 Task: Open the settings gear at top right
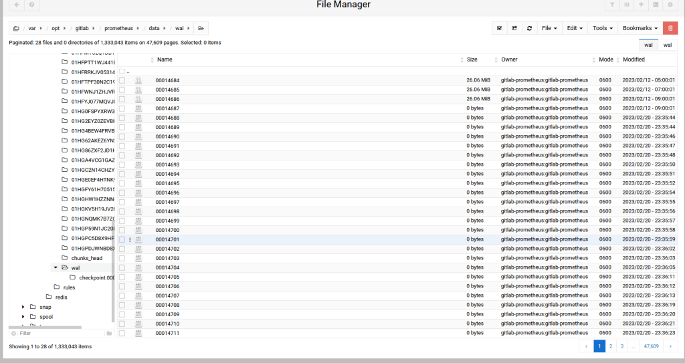coord(670,5)
